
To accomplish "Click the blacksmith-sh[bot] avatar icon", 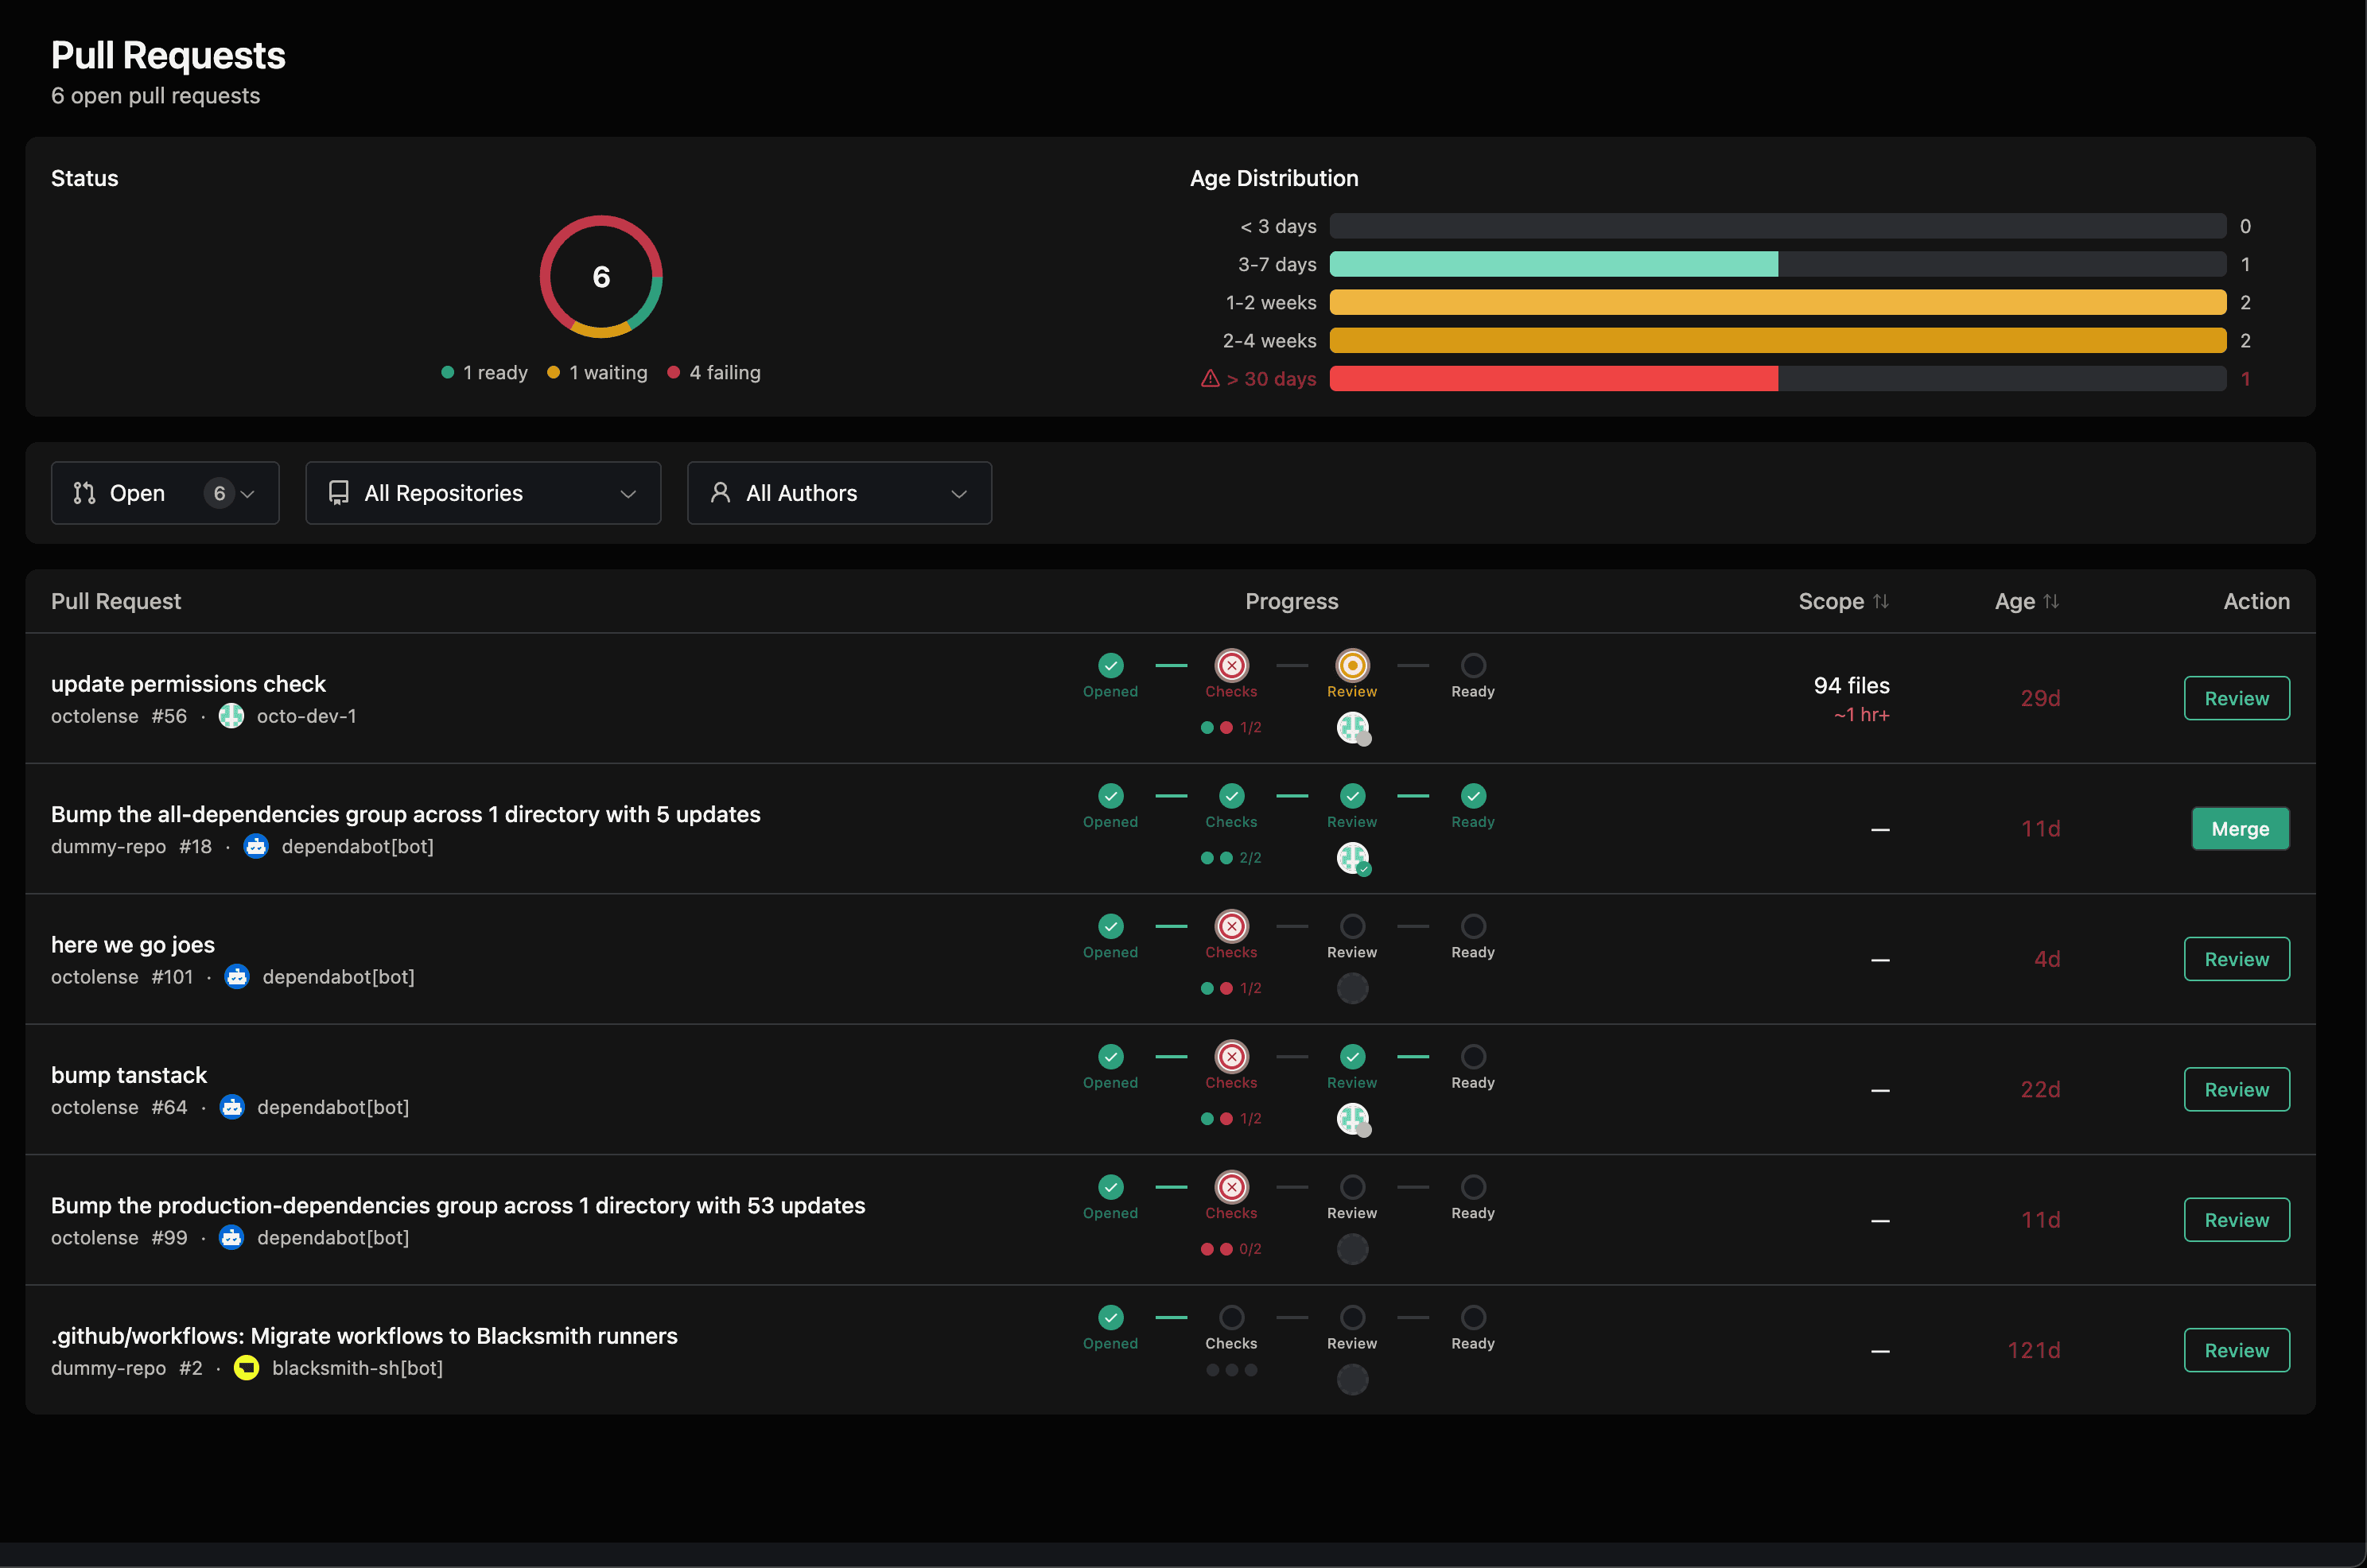I will (x=246, y=1368).
